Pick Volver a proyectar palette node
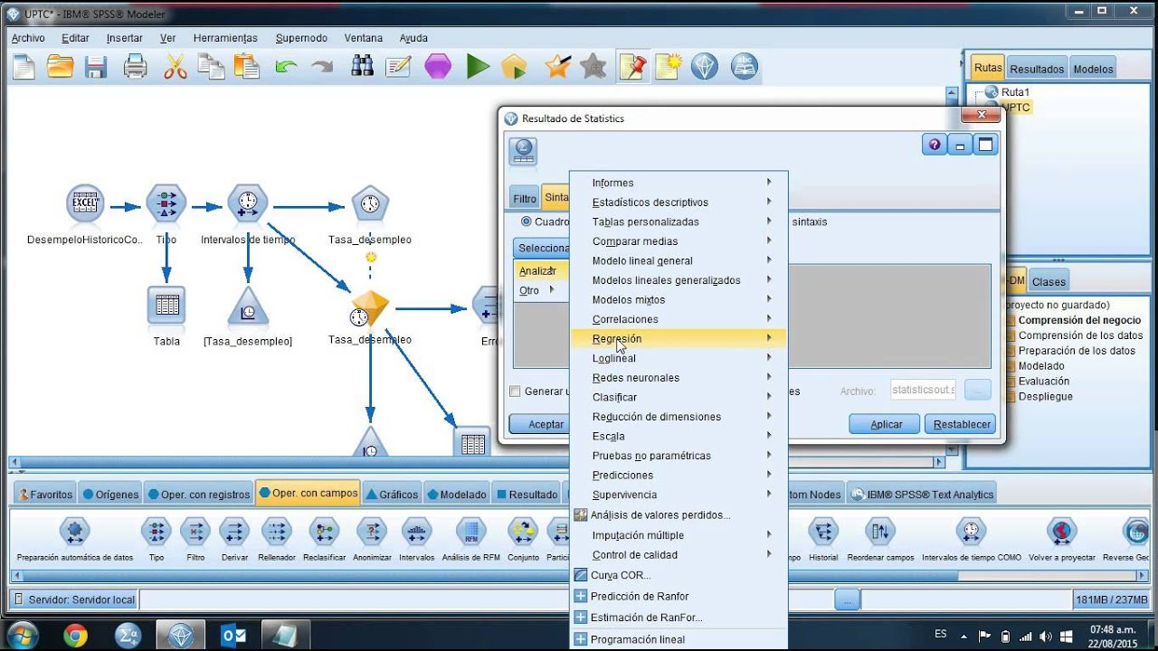The width and height of the screenshot is (1158, 651). point(1061,533)
